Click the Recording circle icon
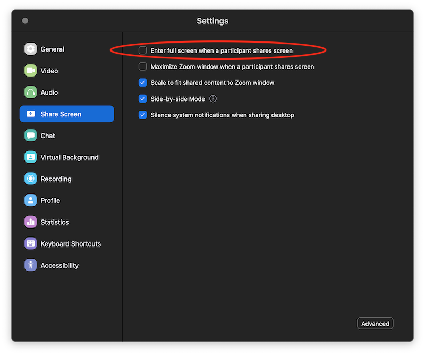425x355 pixels. 30,179
